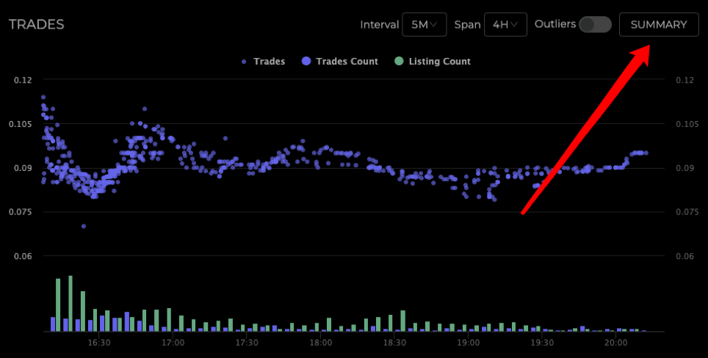Click the chevron arrow in the 5M box
Viewport: 708px width, 358px height.
(x=434, y=24)
